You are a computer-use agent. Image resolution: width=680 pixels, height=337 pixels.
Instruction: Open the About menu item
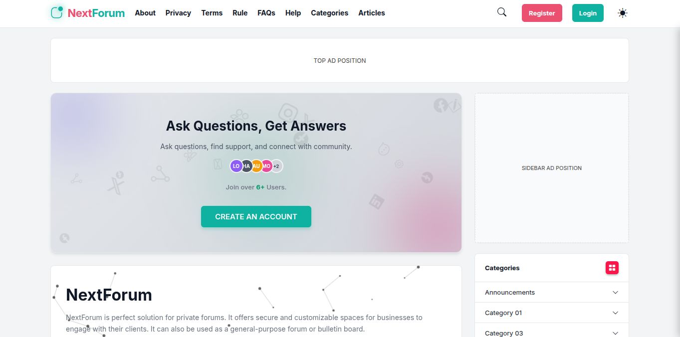click(145, 13)
